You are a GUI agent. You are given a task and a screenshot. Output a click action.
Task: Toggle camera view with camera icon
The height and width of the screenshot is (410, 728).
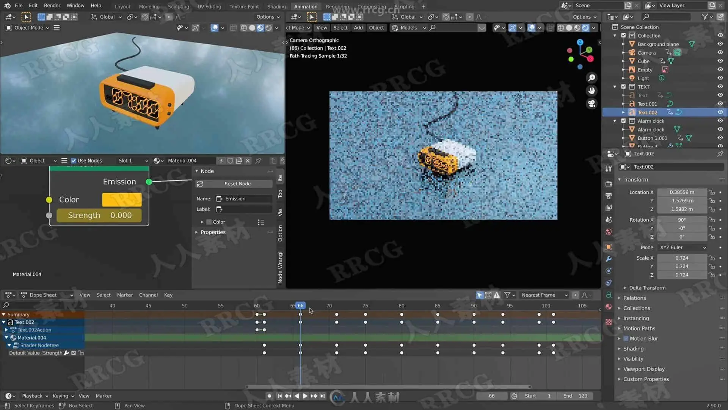pyautogui.click(x=591, y=104)
